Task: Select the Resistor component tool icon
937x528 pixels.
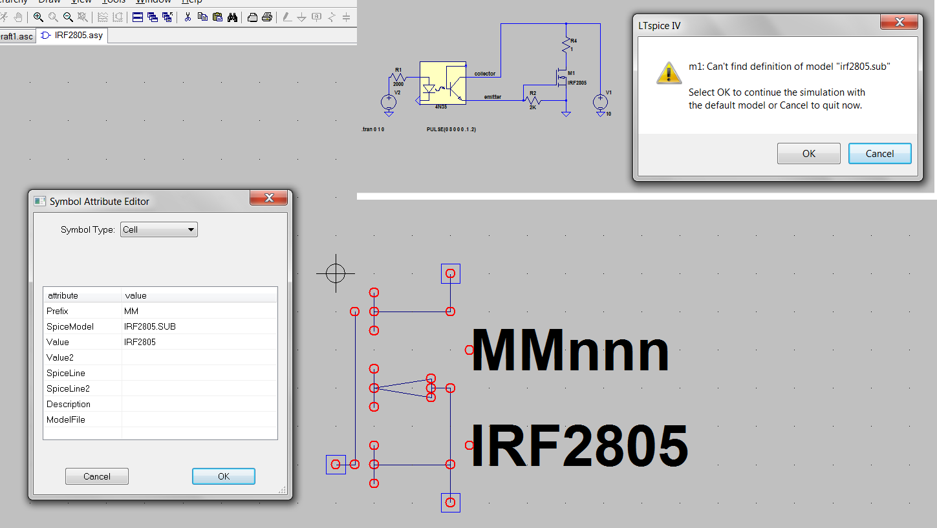Action: (332, 17)
